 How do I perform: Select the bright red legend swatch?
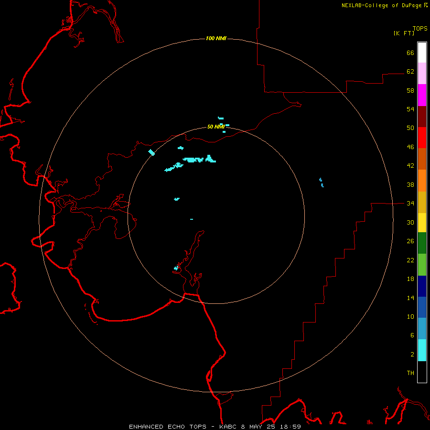422,138
